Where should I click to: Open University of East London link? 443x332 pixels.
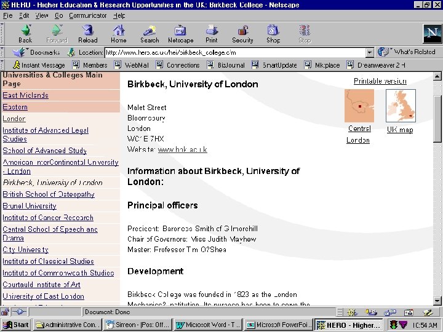44,296
